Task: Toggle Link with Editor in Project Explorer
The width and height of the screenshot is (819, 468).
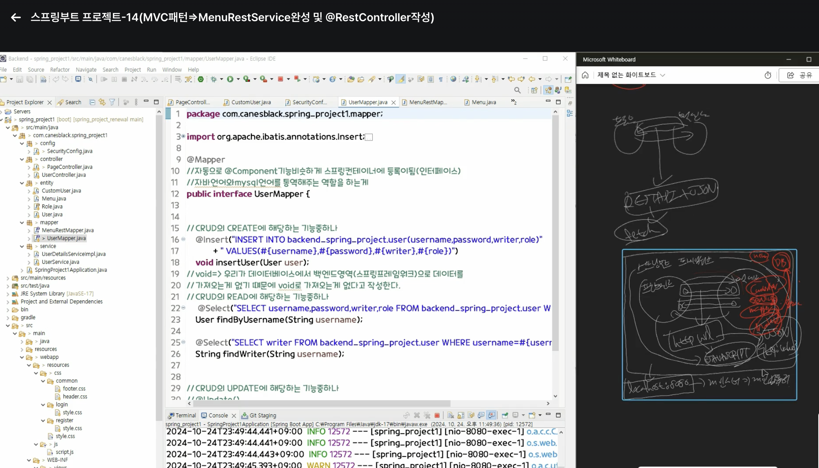Action: click(102, 102)
